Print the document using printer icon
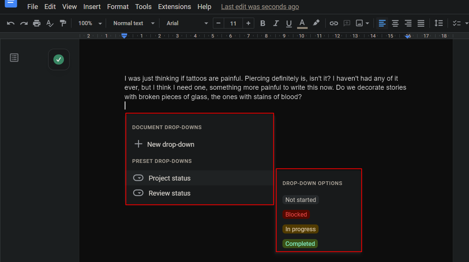This screenshot has width=469, height=262. (36, 23)
